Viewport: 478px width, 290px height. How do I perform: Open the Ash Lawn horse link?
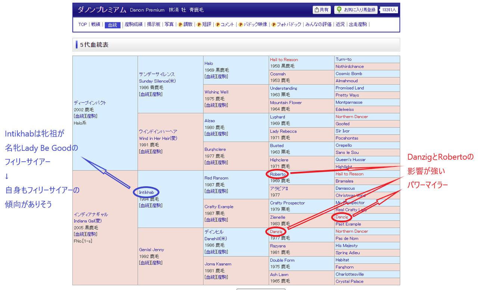[x=279, y=275]
